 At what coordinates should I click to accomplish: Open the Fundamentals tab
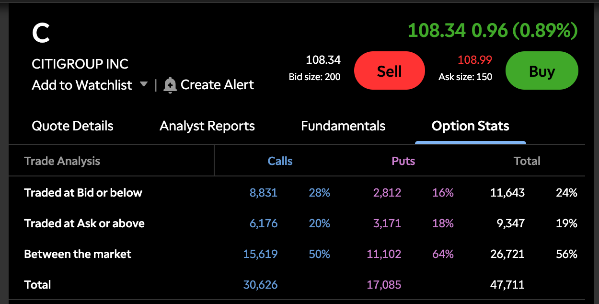tap(343, 126)
